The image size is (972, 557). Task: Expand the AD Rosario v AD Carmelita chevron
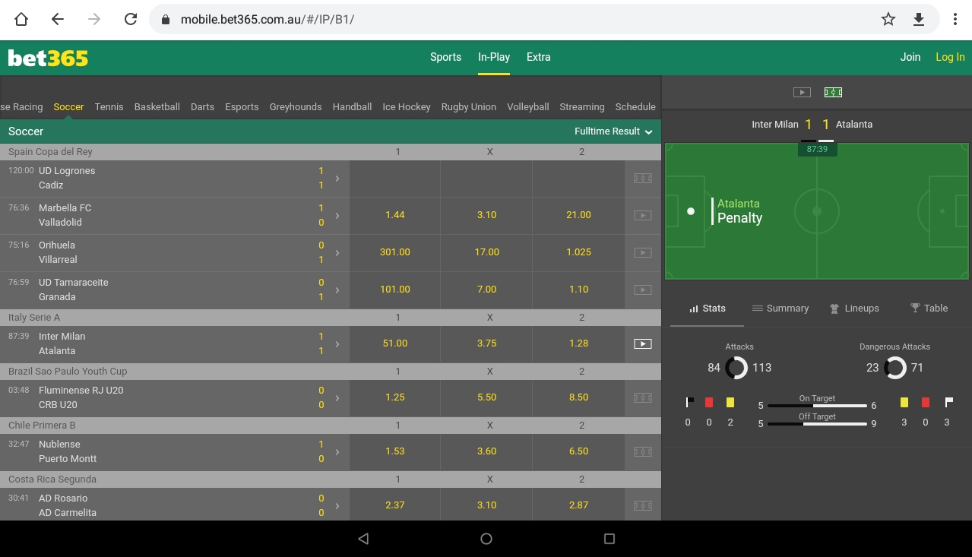point(337,506)
